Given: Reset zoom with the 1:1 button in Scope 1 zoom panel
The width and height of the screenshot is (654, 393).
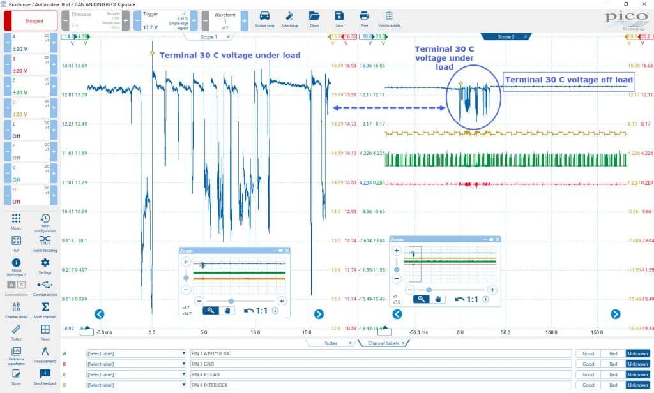Looking at the screenshot, I should [255, 311].
